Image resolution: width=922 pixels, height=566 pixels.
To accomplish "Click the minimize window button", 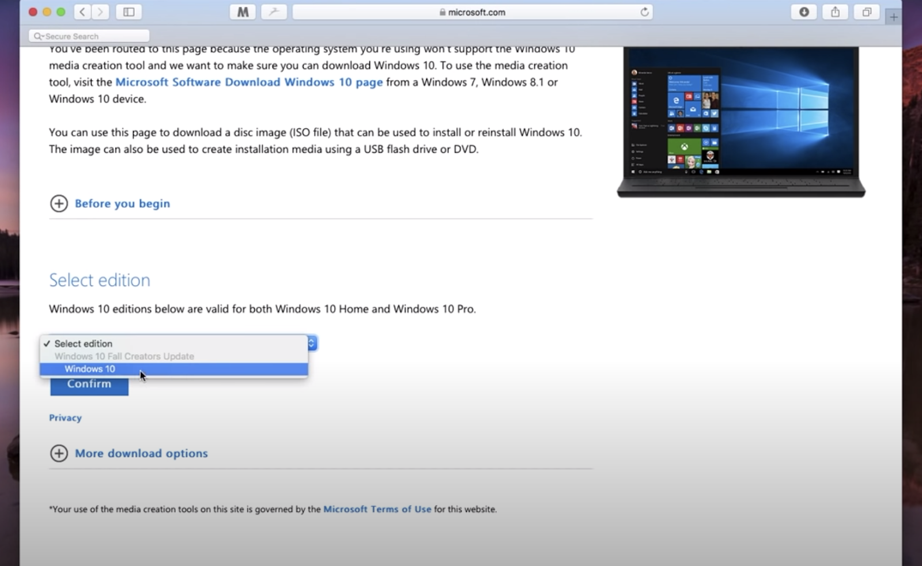I will 47,12.
